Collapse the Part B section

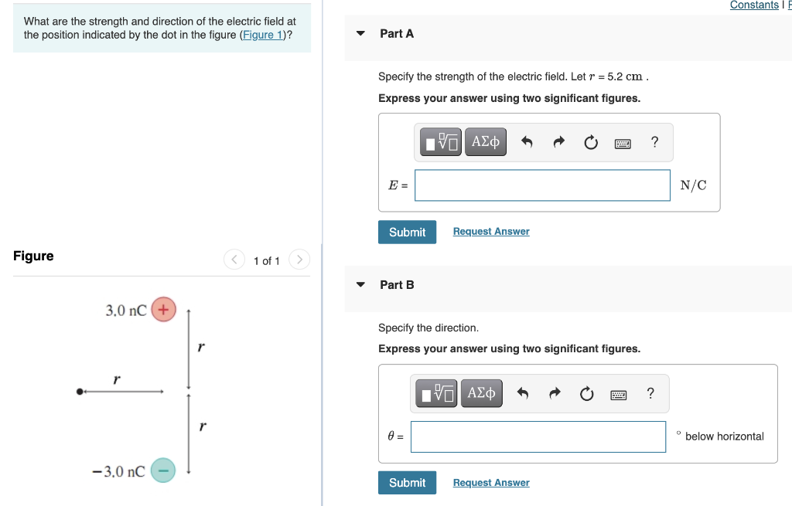pos(360,284)
